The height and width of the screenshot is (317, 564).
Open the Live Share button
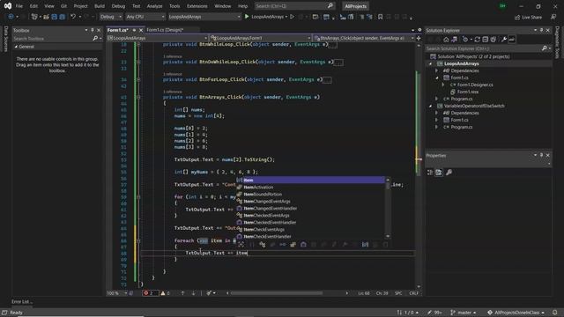point(529,18)
